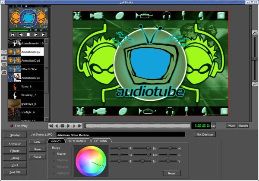Screen dimensions: 259x181
Task: Click clip list scrollbar down arrow
Action: tap(47, 119)
